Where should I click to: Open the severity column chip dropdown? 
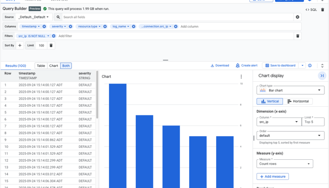tap(65, 26)
